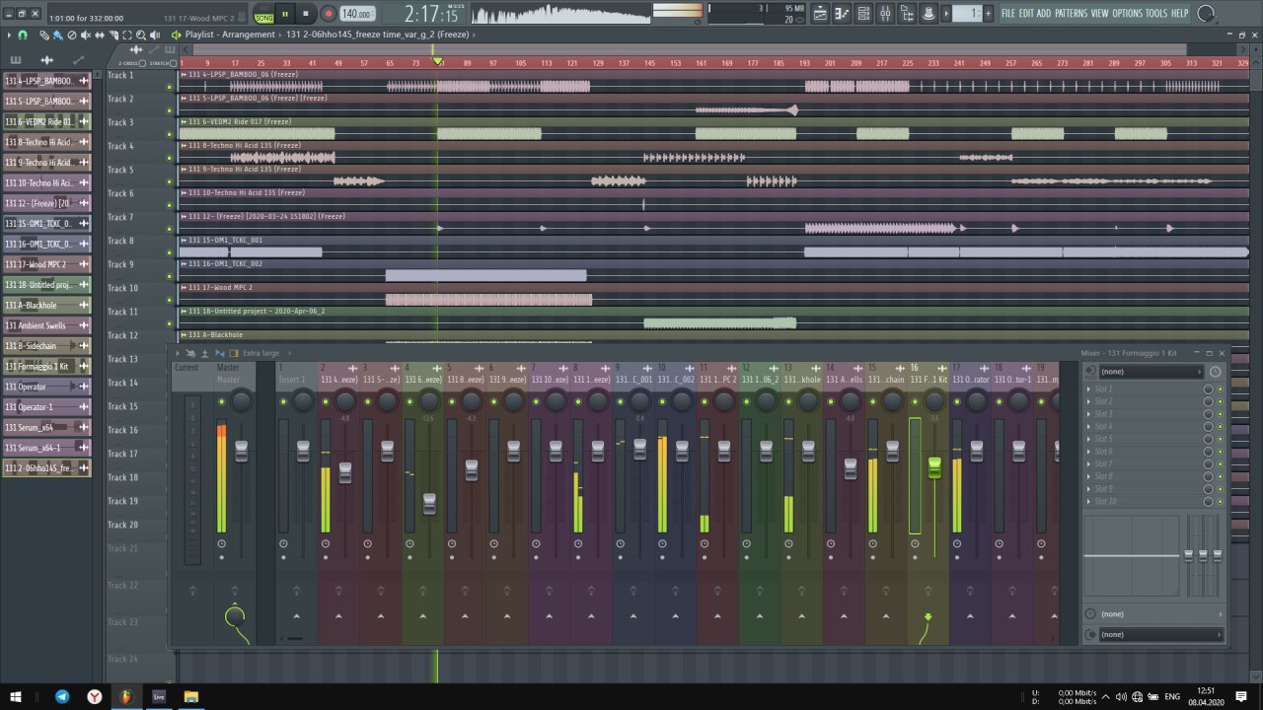
Task: Toggle the playlist snap magnet icon
Action: (23, 35)
